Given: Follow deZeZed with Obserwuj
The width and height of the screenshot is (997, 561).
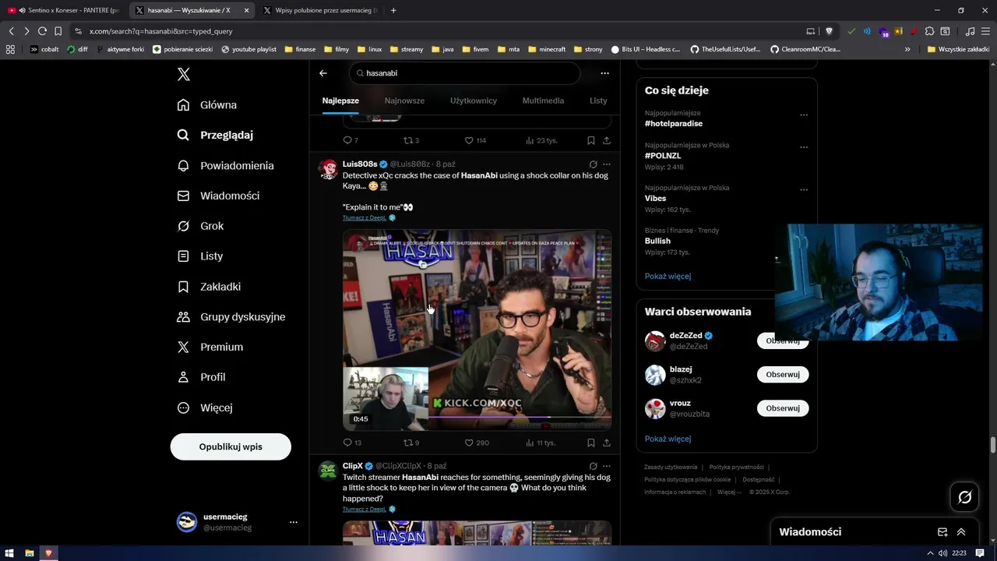Looking at the screenshot, I should click(783, 340).
